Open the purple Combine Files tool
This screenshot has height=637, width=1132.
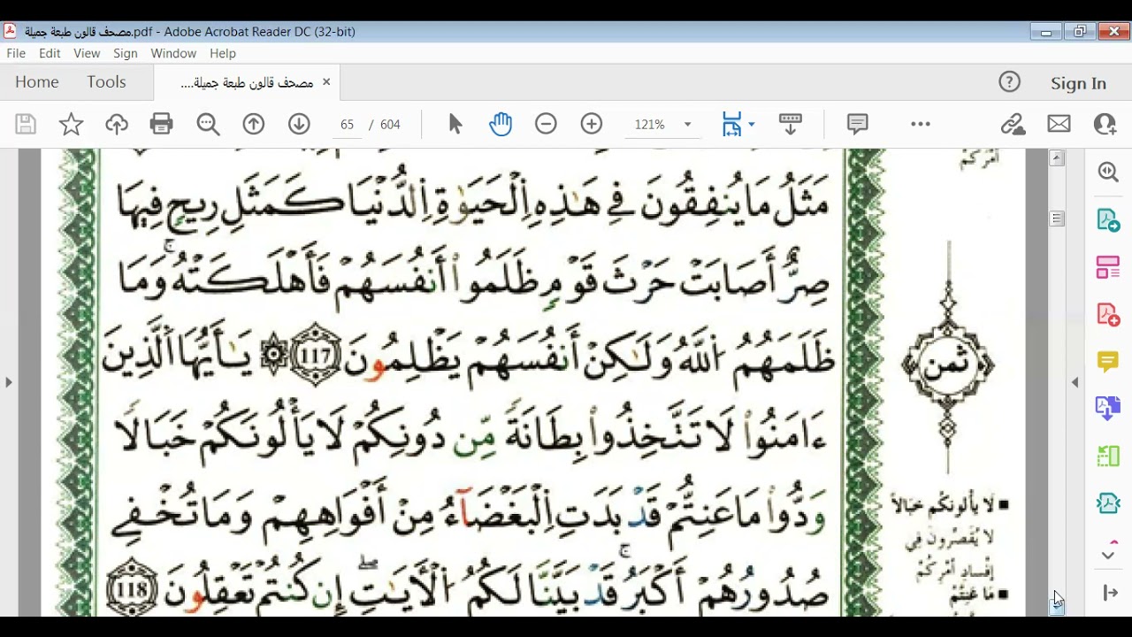[x=1108, y=408]
